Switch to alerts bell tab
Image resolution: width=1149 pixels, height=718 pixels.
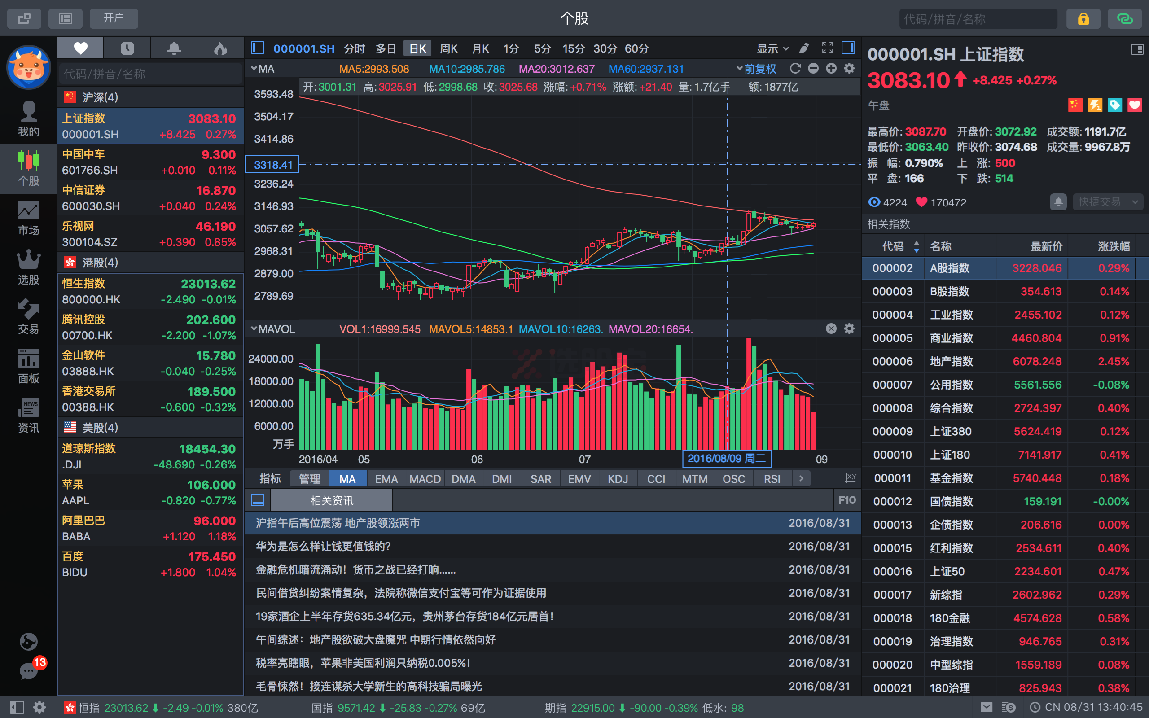pyautogui.click(x=174, y=48)
